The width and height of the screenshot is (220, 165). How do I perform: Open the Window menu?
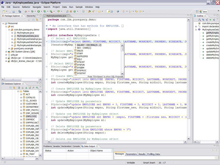[89, 7]
